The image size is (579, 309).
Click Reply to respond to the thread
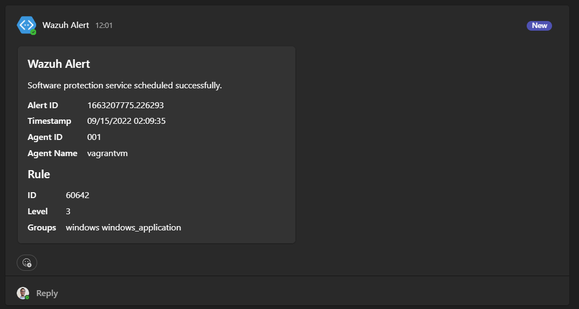coord(47,293)
